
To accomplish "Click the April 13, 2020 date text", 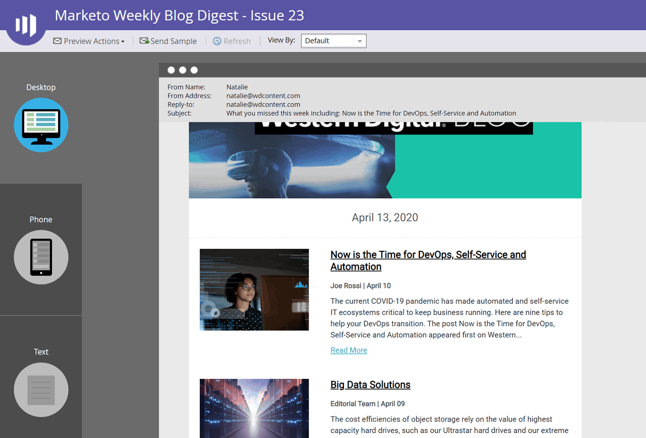I will tap(385, 218).
